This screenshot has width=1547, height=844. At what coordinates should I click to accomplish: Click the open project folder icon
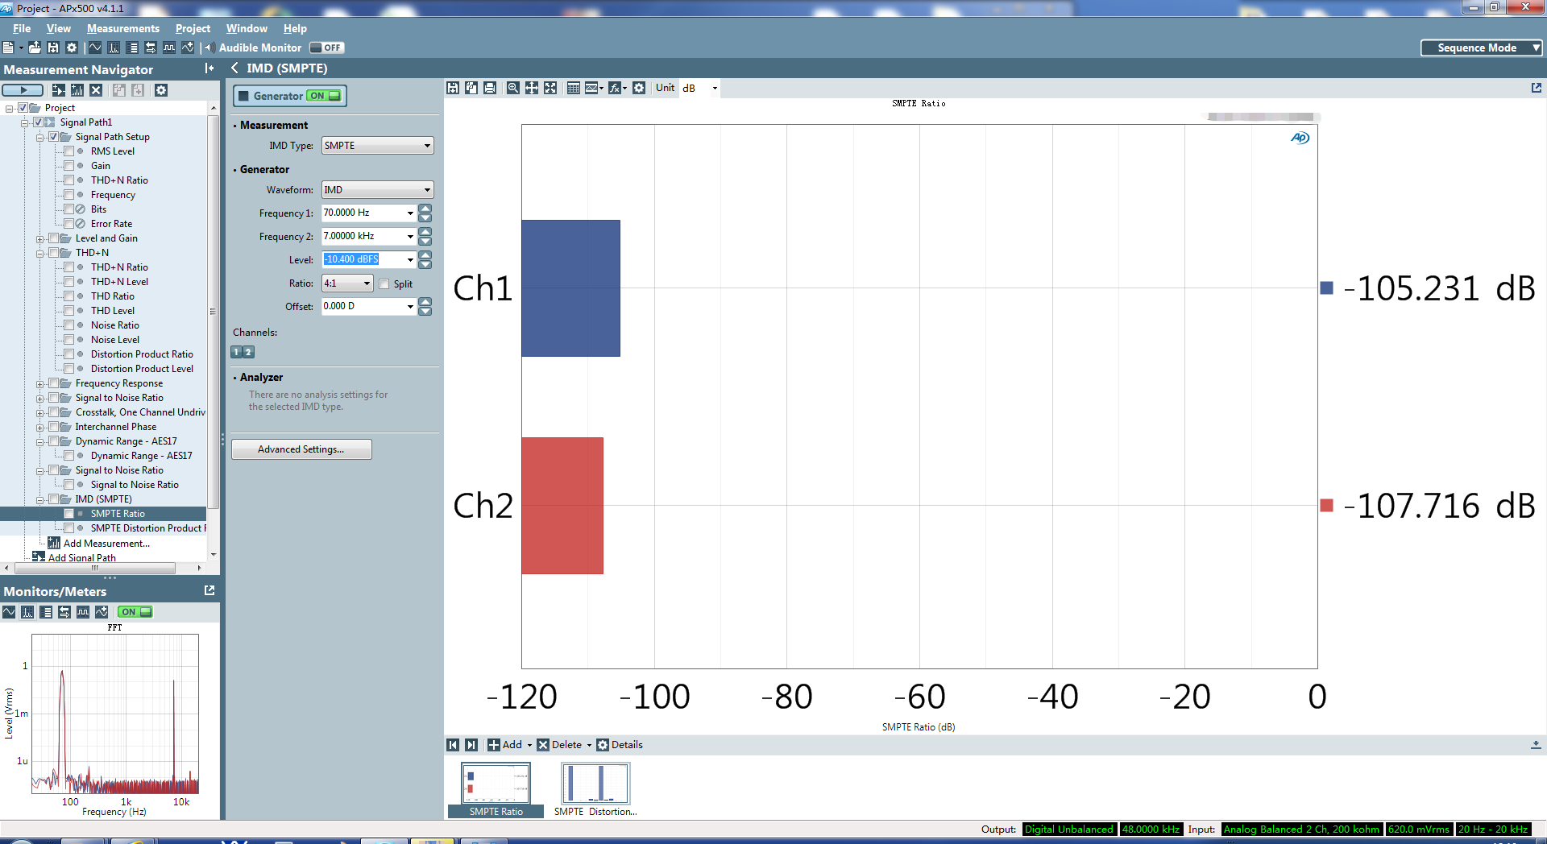point(35,48)
